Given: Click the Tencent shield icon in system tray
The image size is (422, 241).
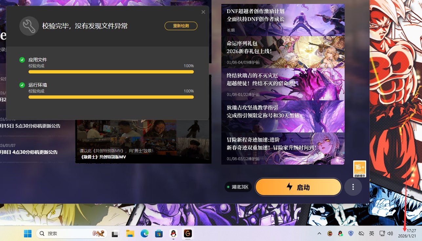Looking at the screenshot, I should (x=351, y=234).
